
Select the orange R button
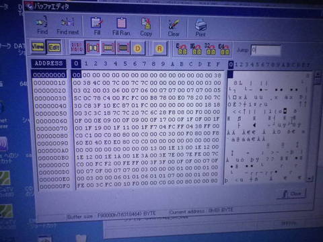pos(159,48)
